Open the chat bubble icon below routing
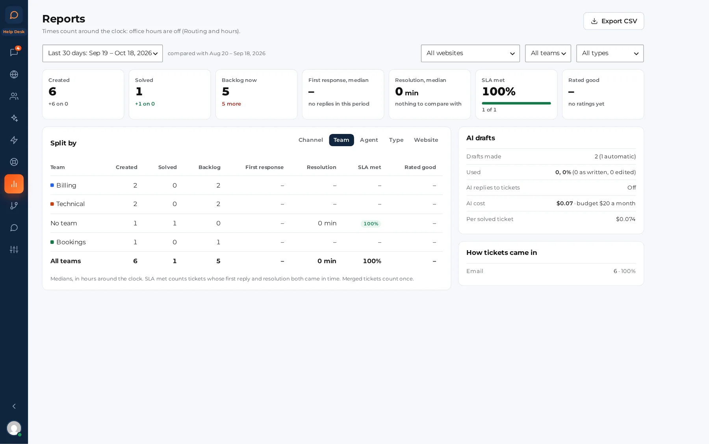This screenshot has height=444, width=709. pos(14,228)
